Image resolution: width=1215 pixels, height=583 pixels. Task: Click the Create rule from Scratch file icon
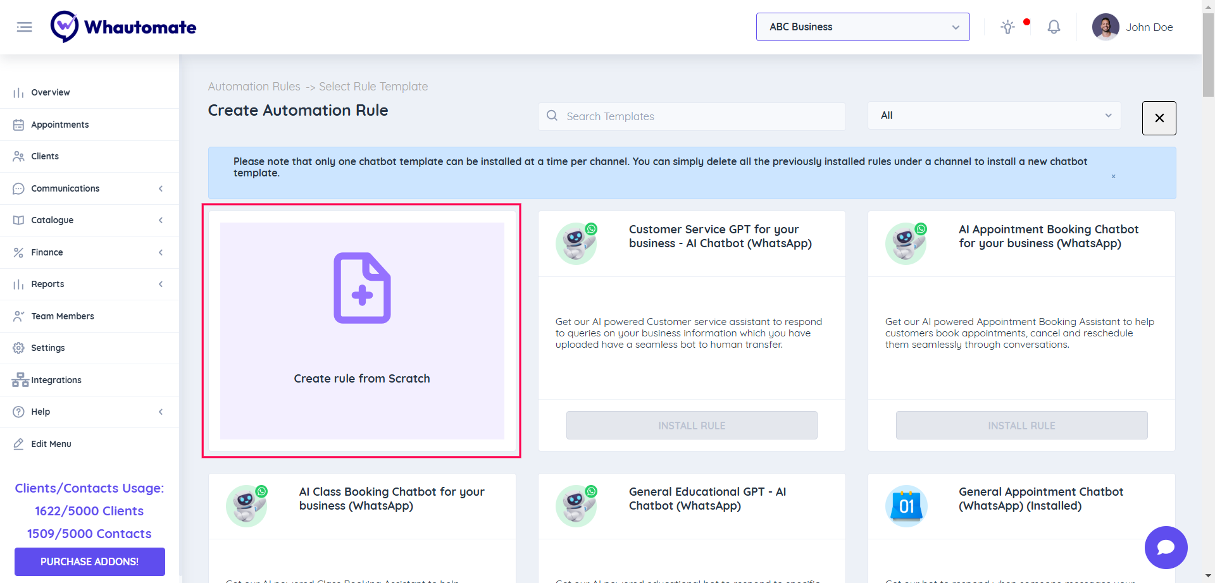pos(362,288)
